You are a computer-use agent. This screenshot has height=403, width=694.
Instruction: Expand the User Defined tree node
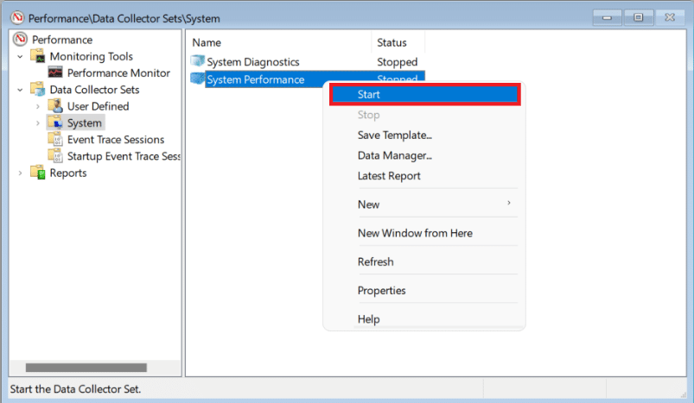(x=38, y=106)
